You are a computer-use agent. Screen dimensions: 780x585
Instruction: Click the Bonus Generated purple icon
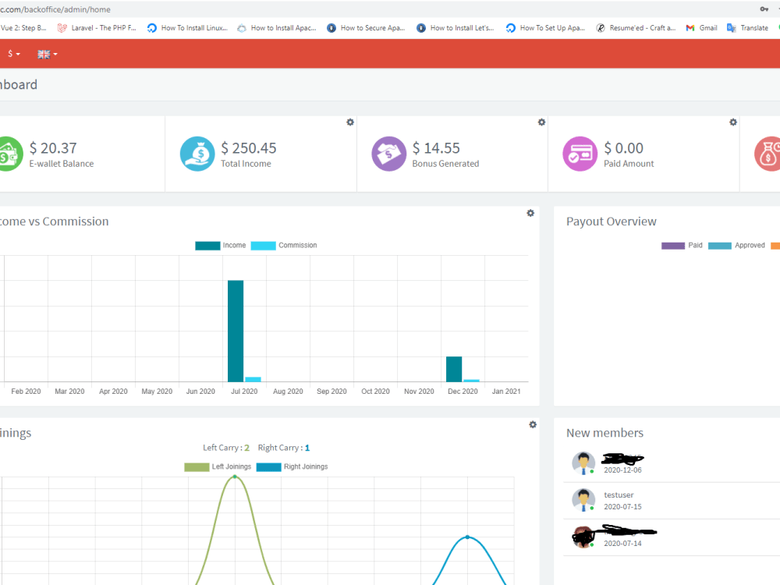(x=388, y=154)
